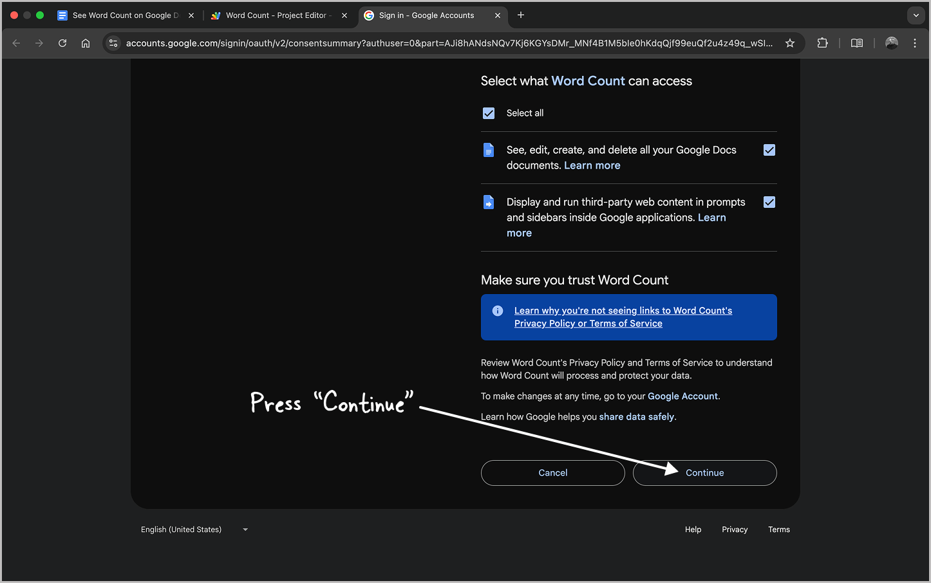Disable the Google Docs documents permission
Image resolution: width=931 pixels, height=583 pixels.
pyautogui.click(x=769, y=149)
